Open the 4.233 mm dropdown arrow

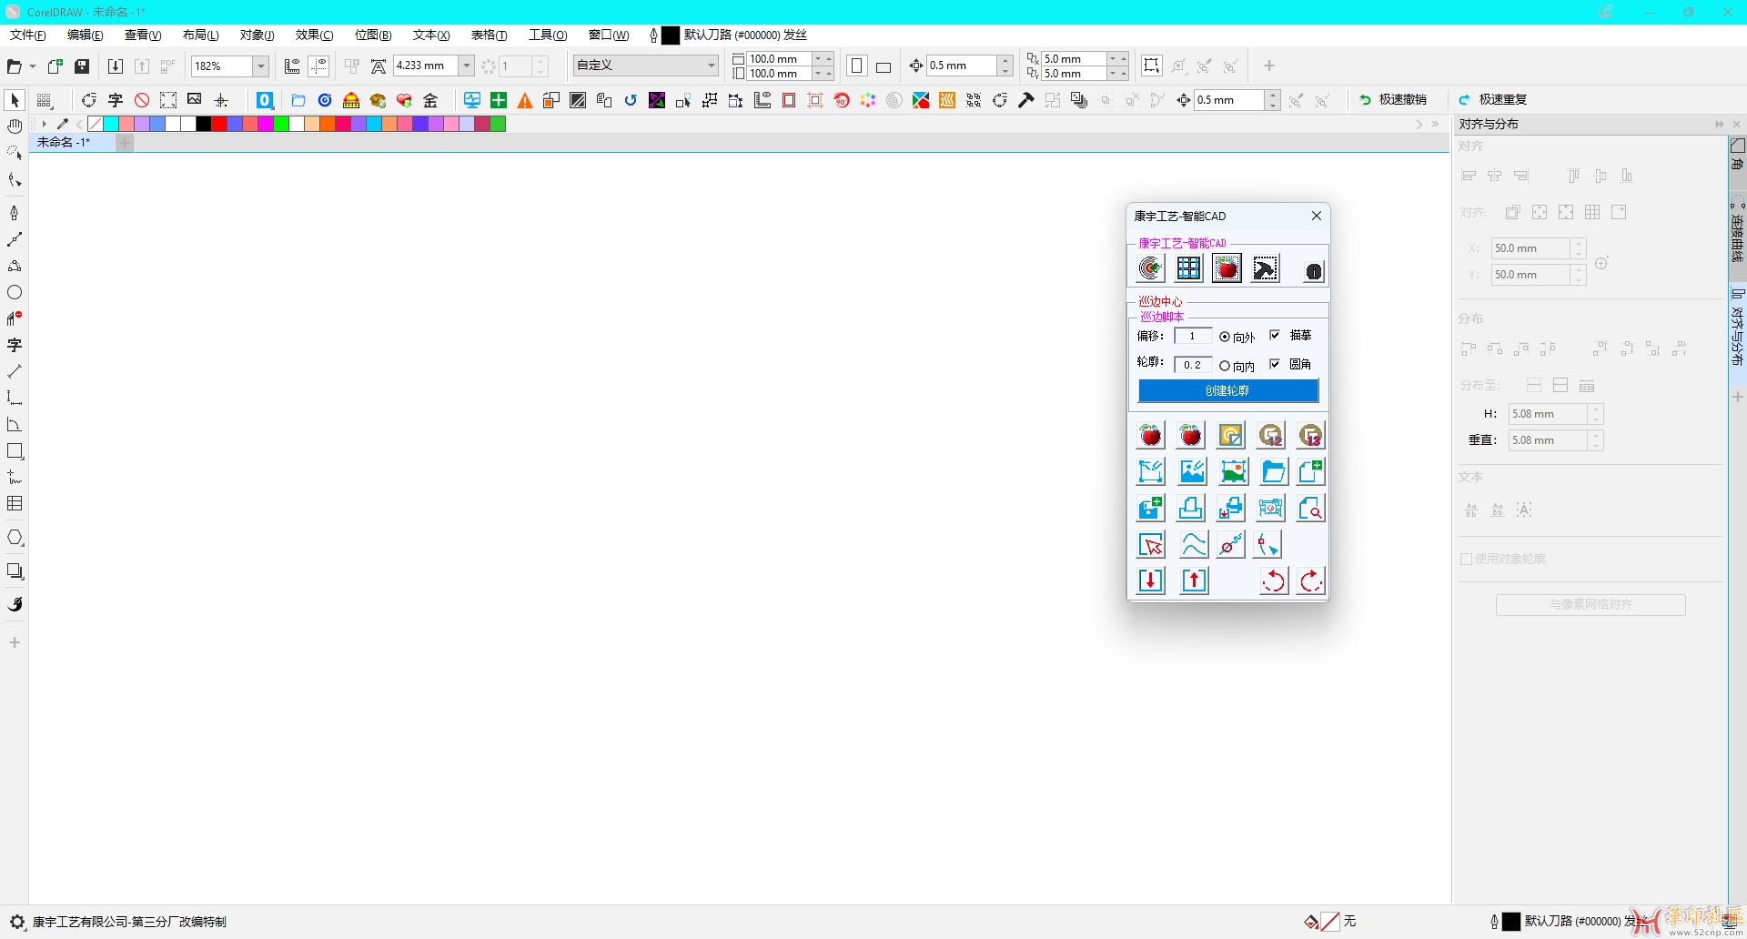(466, 66)
